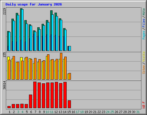Viewport: 147px width, 115px height.
Task: Select day 12 on the bottom axis
Action: point(56,112)
